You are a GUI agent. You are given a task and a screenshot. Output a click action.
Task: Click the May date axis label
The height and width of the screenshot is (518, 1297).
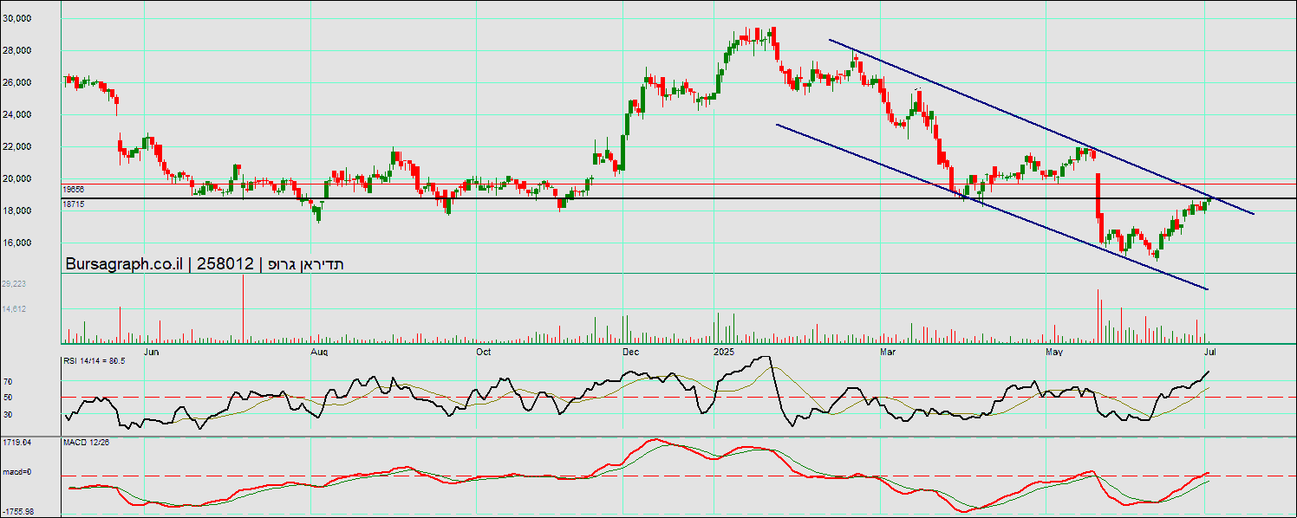[1055, 353]
